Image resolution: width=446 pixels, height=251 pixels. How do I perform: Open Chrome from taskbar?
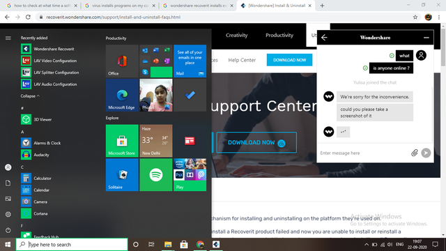[200, 245]
